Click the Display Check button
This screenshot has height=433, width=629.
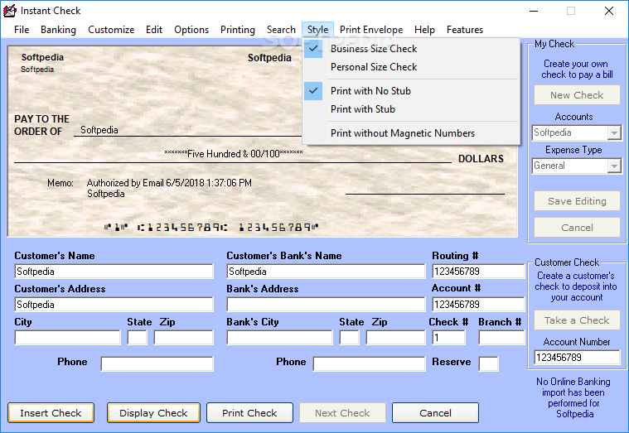point(153,413)
